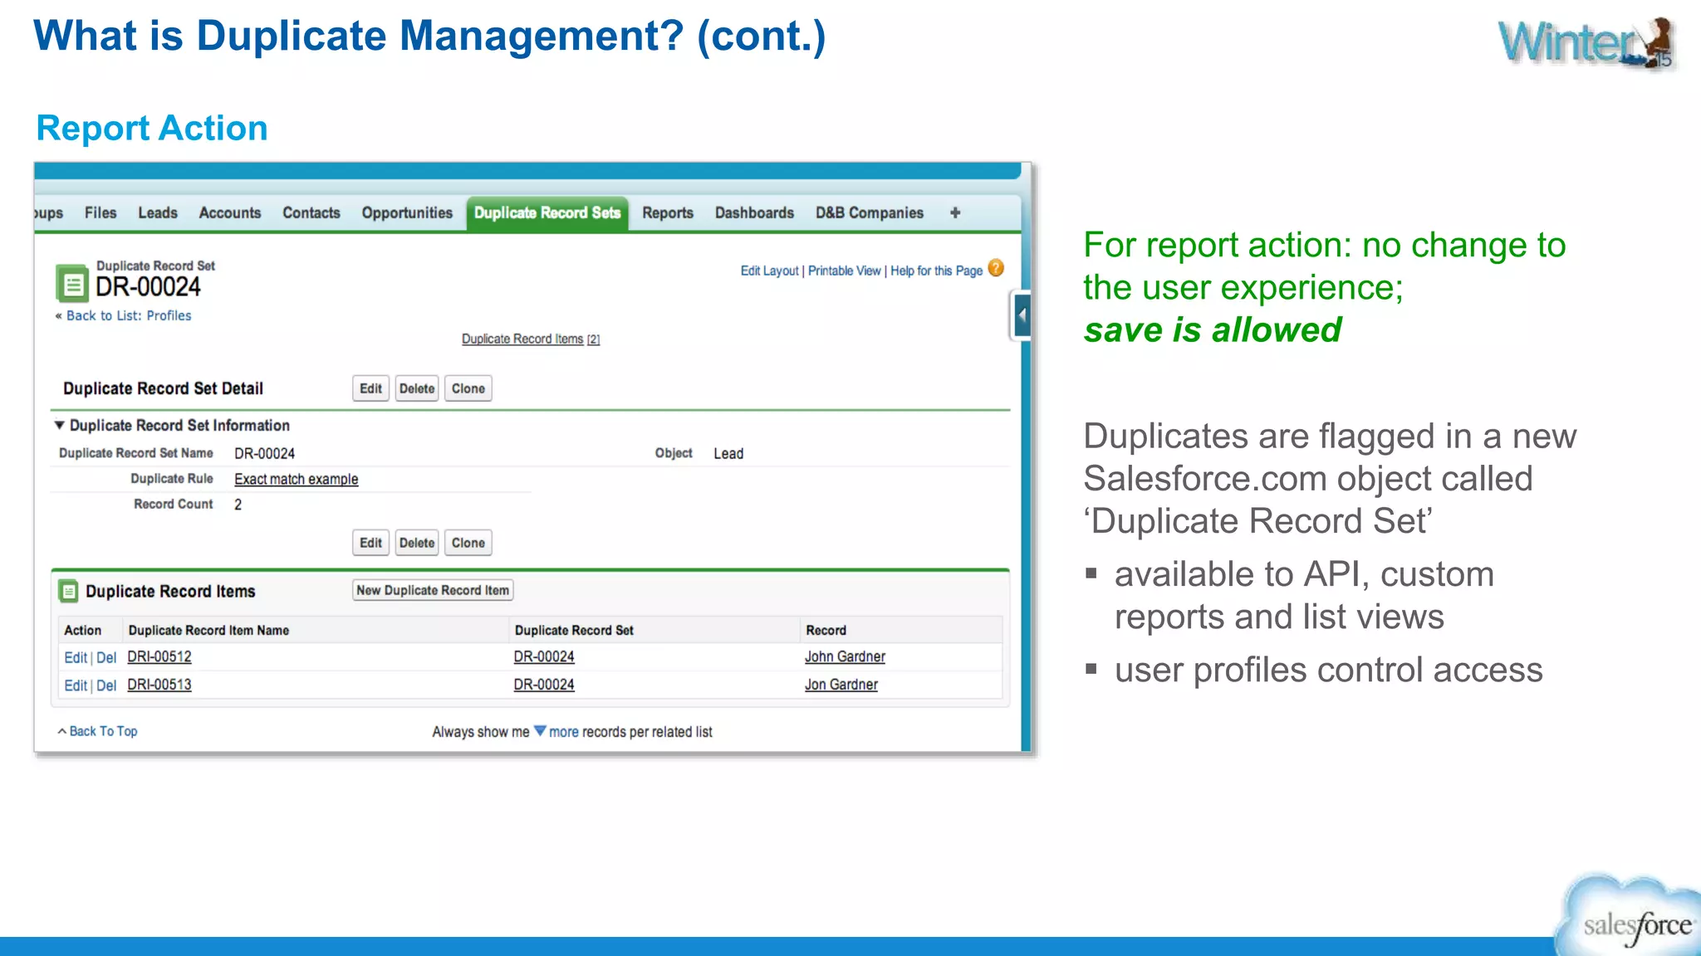Click the Record column header
The image size is (1701, 956).
[x=826, y=631]
